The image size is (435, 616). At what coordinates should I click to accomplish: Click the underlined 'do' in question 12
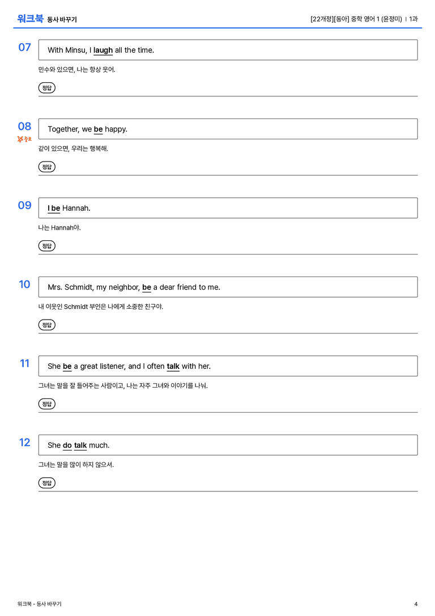click(67, 445)
